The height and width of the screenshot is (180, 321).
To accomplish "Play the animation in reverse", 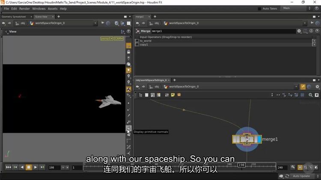I will point(22,167).
